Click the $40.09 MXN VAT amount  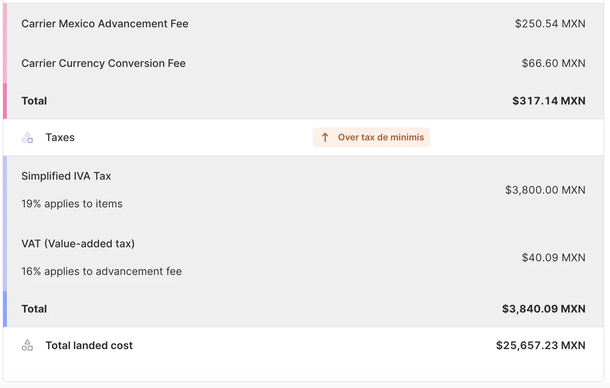553,258
